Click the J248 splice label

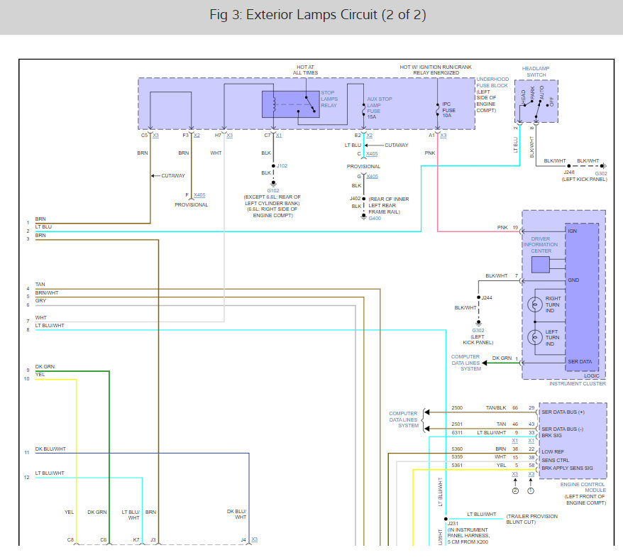coord(569,172)
